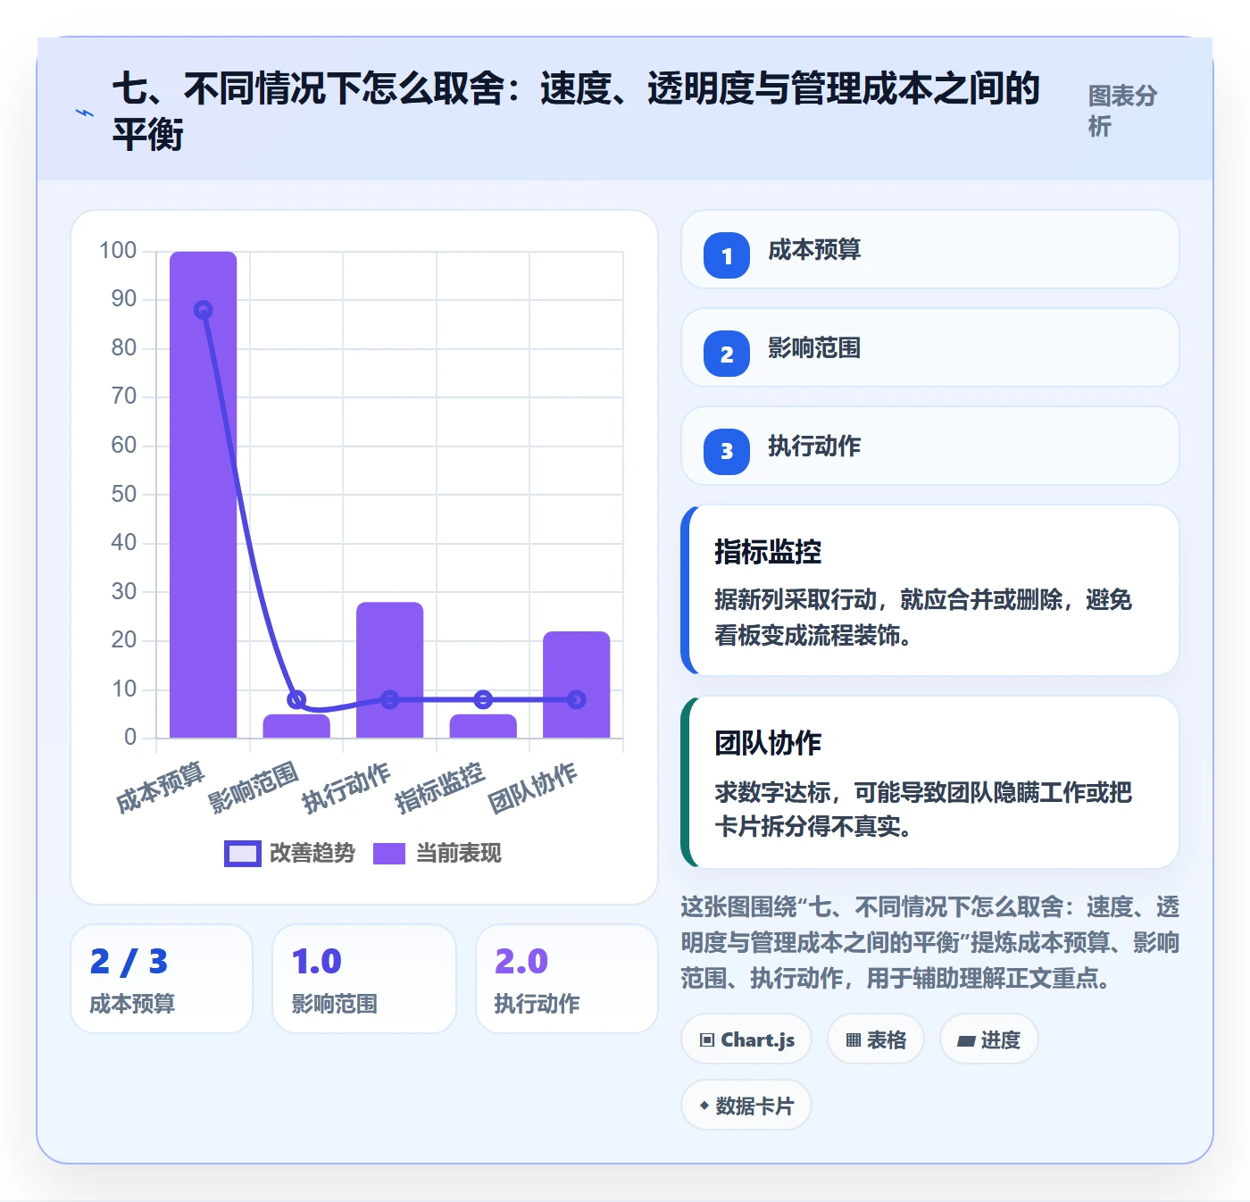Click the 影响范围 x-axis label
1250x1202 pixels.
click(x=253, y=787)
